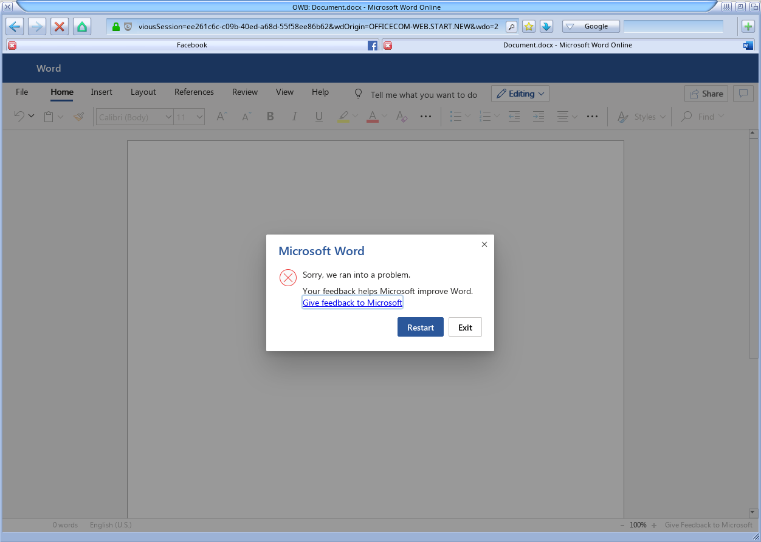
Task: Click the magnifier icon in address bar
Action: click(512, 27)
